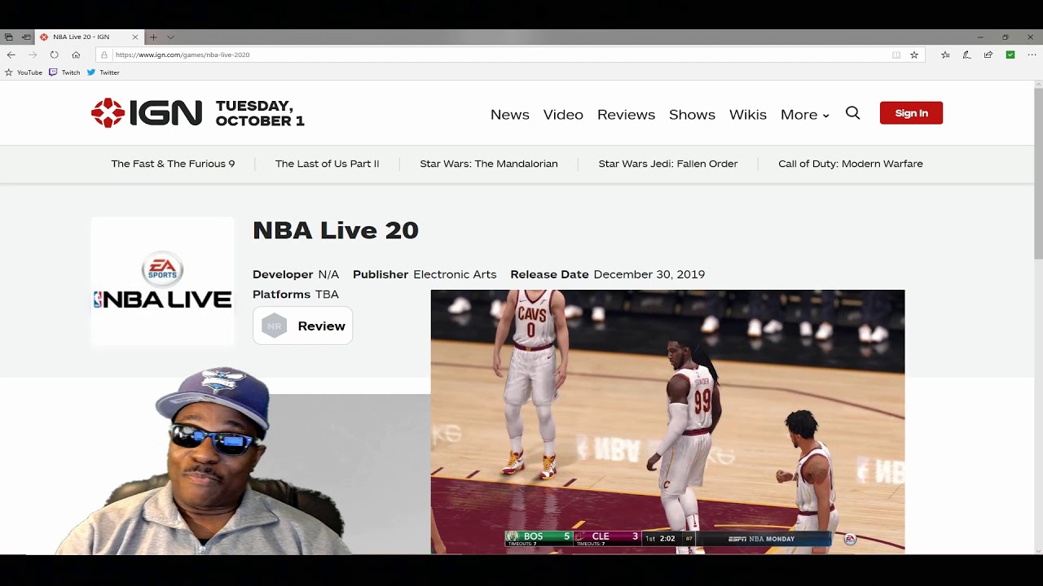1043x586 pixels.
Task: Click the NBA Live 20 title heading
Action: click(336, 230)
